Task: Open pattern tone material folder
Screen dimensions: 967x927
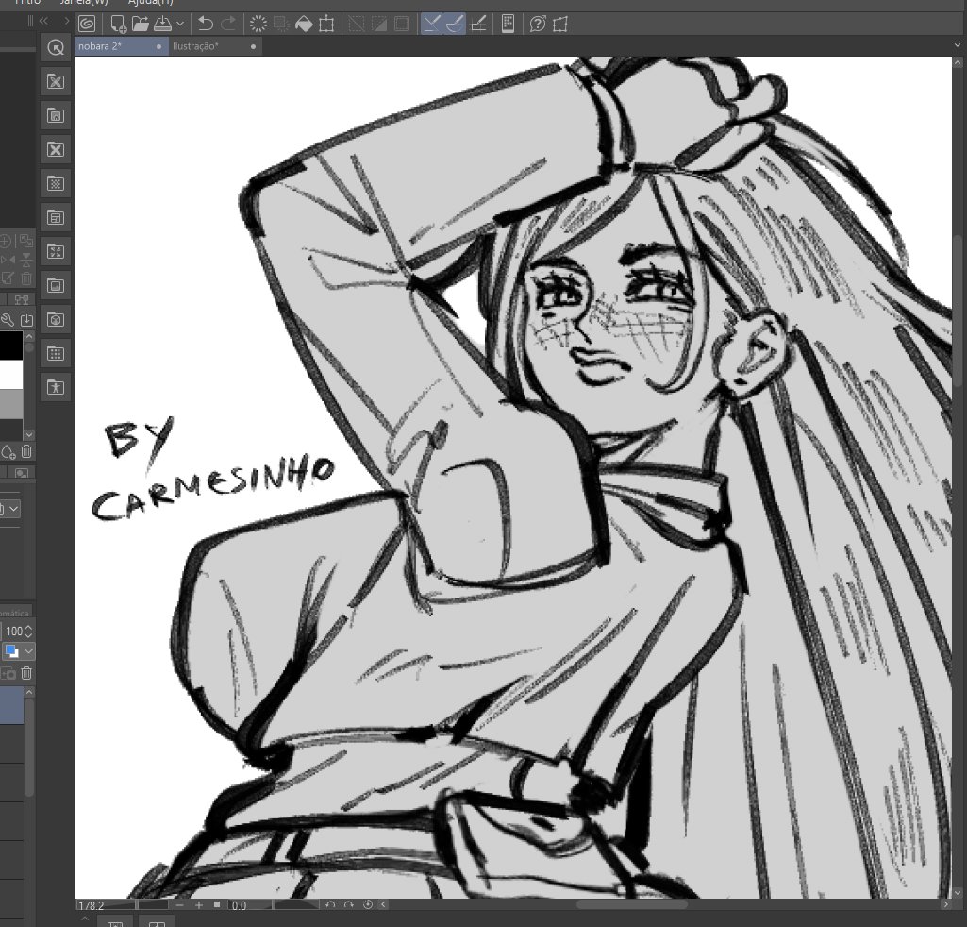Action: pyautogui.click(x=56, y=183)
